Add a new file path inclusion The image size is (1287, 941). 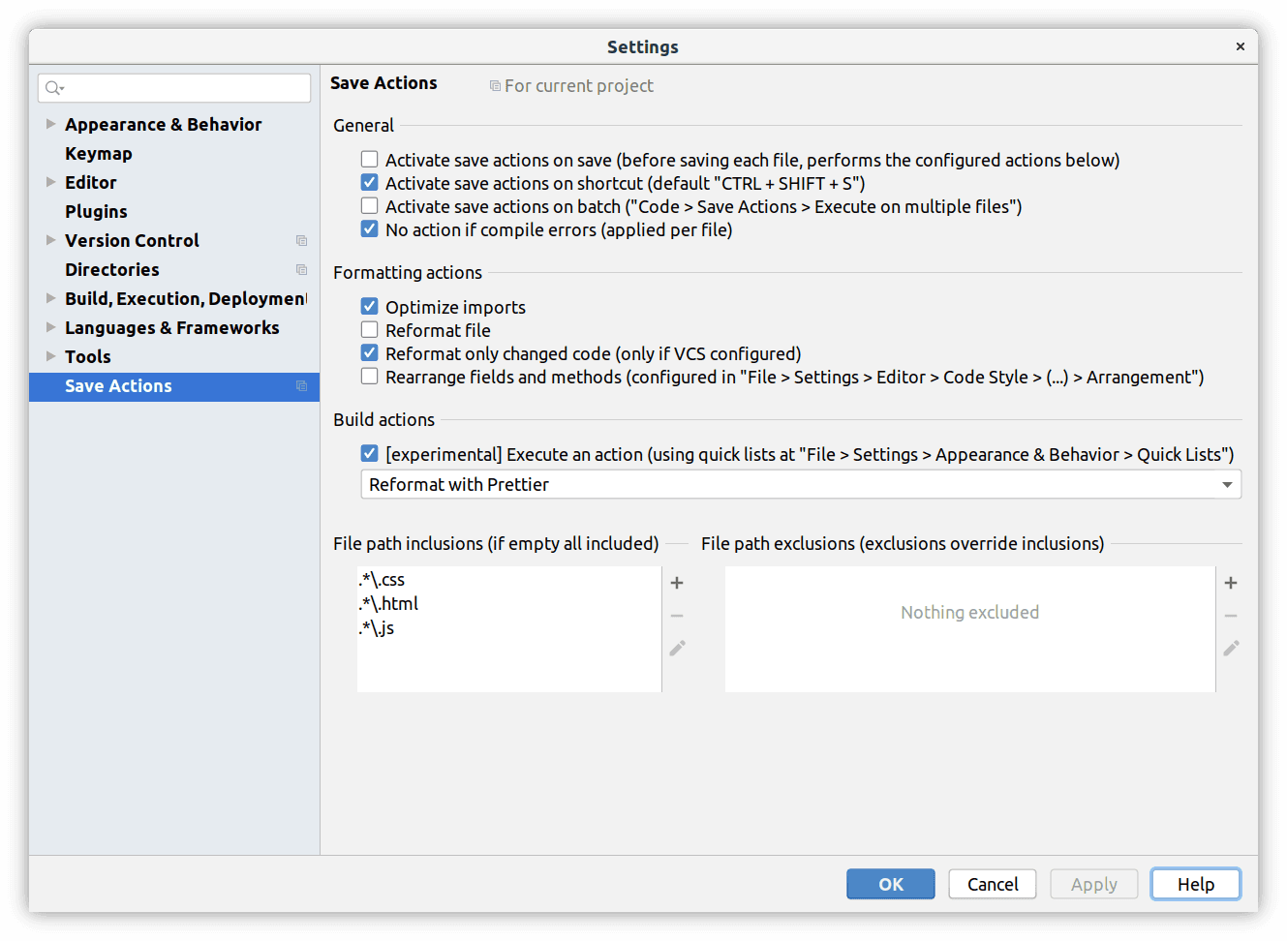(677, 583)
